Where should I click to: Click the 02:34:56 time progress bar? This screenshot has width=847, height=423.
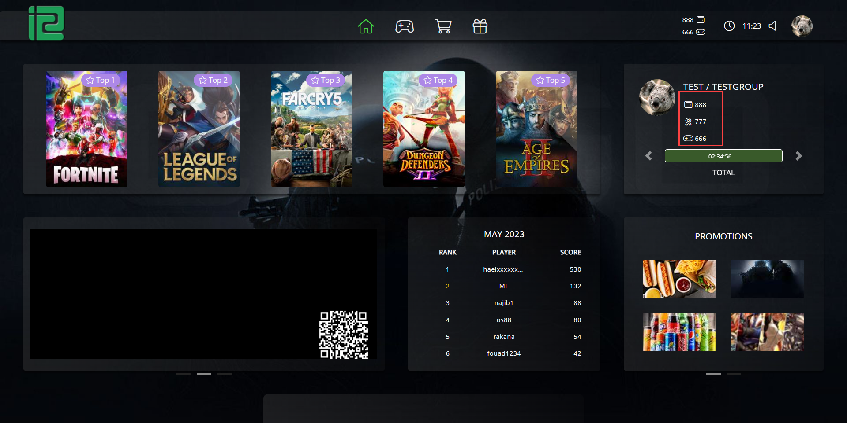click(x=723, y=156)
